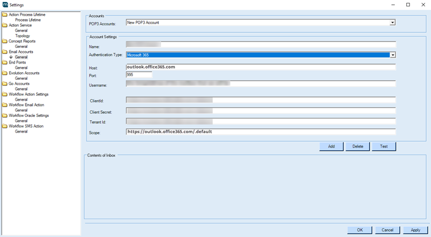
Task: Expand the Authentication Type dropdown
Action: click(393, 55)
